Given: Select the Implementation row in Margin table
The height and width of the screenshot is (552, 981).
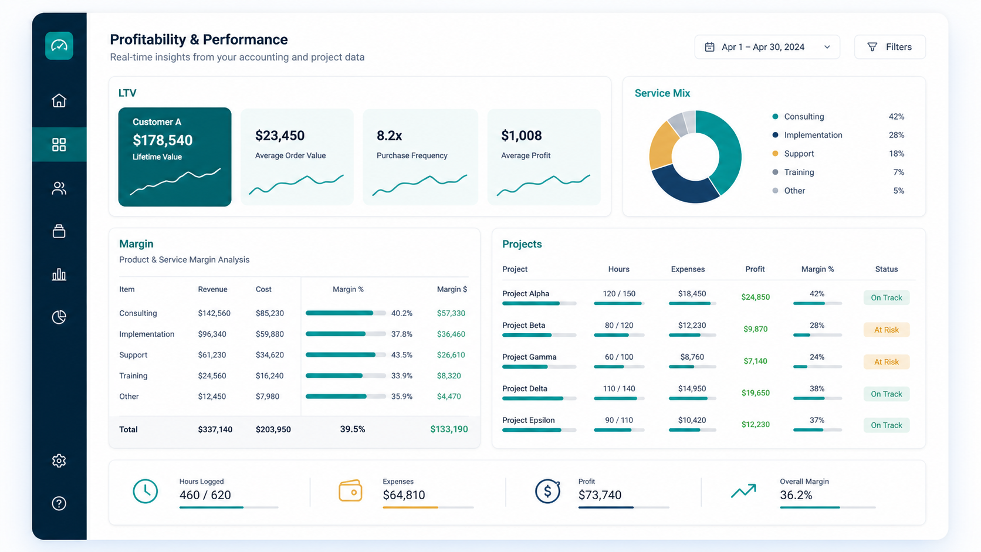Looking at the screenshot, I should (x=293, y=334).
